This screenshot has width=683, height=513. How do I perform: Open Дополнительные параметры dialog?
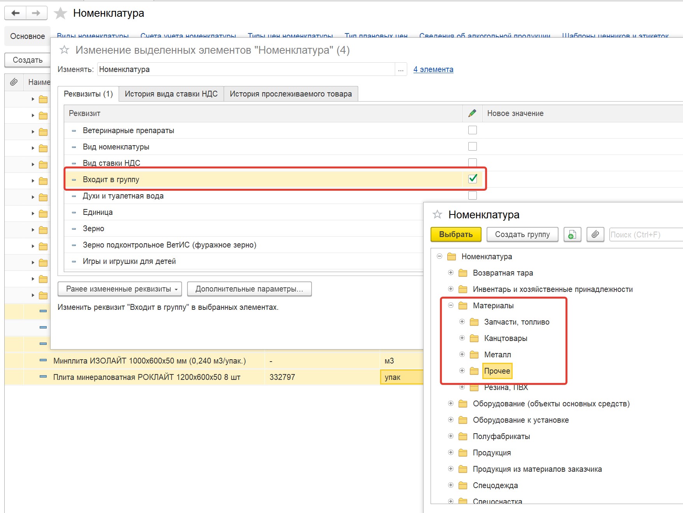249,289
